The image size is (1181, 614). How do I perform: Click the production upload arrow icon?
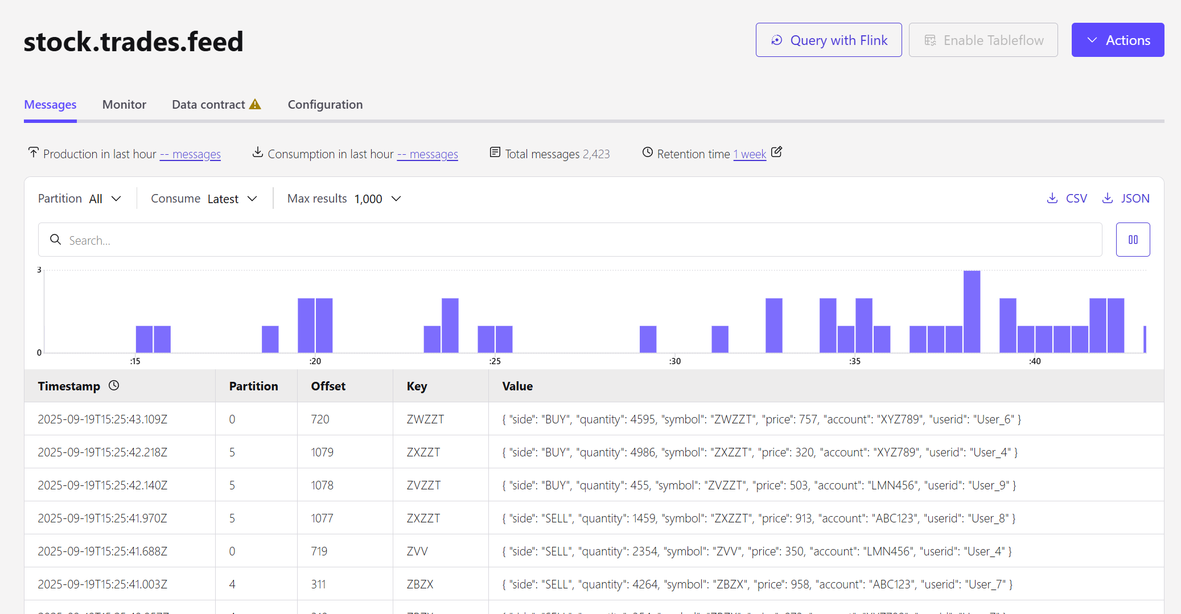coord(34,153)
